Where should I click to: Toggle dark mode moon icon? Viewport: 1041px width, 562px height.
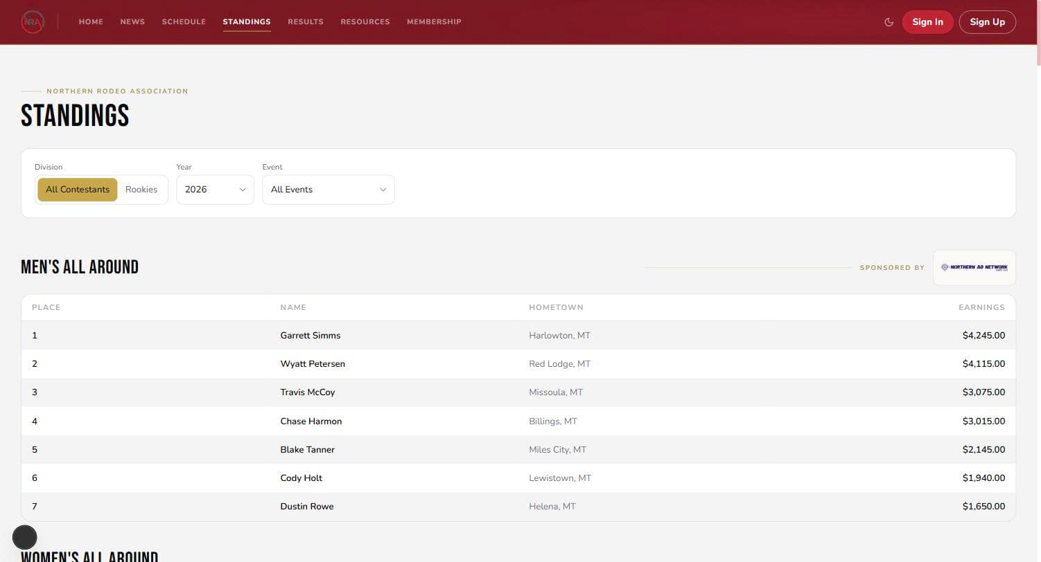pyautogui.click(x=889, y=22)
